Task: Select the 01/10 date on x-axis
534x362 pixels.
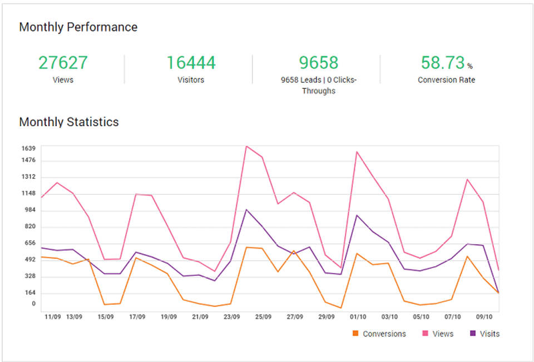Action: coord(358,317)
